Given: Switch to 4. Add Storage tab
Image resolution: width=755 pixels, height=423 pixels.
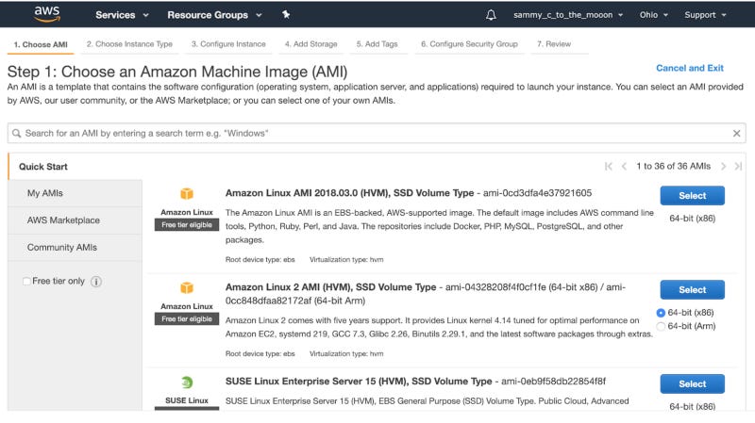Looking at the screenshot, I should click(311, 43).
